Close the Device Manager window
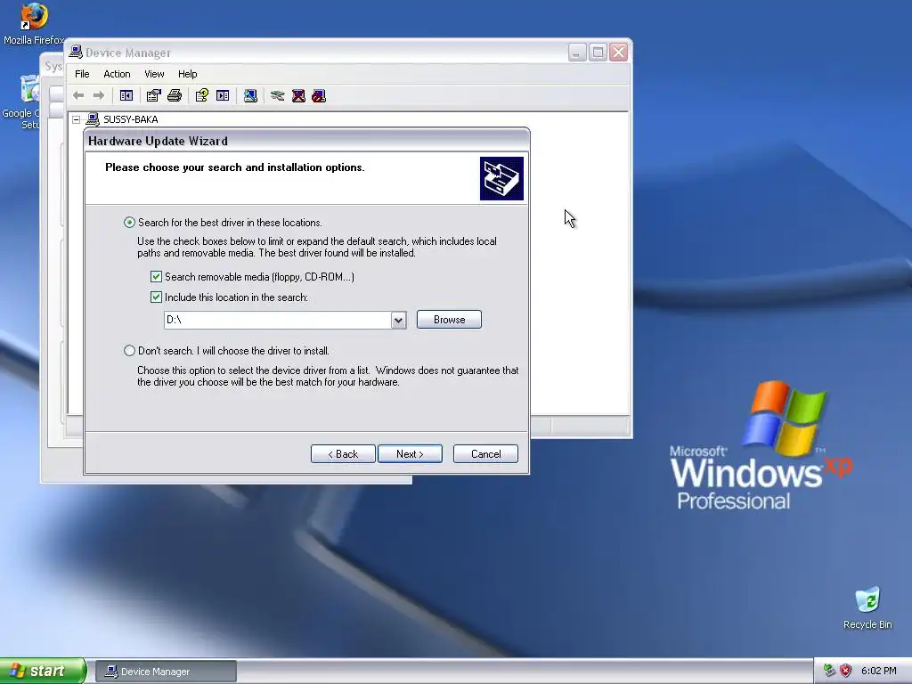This screenshot has width=912, height=684. (618, 53)
